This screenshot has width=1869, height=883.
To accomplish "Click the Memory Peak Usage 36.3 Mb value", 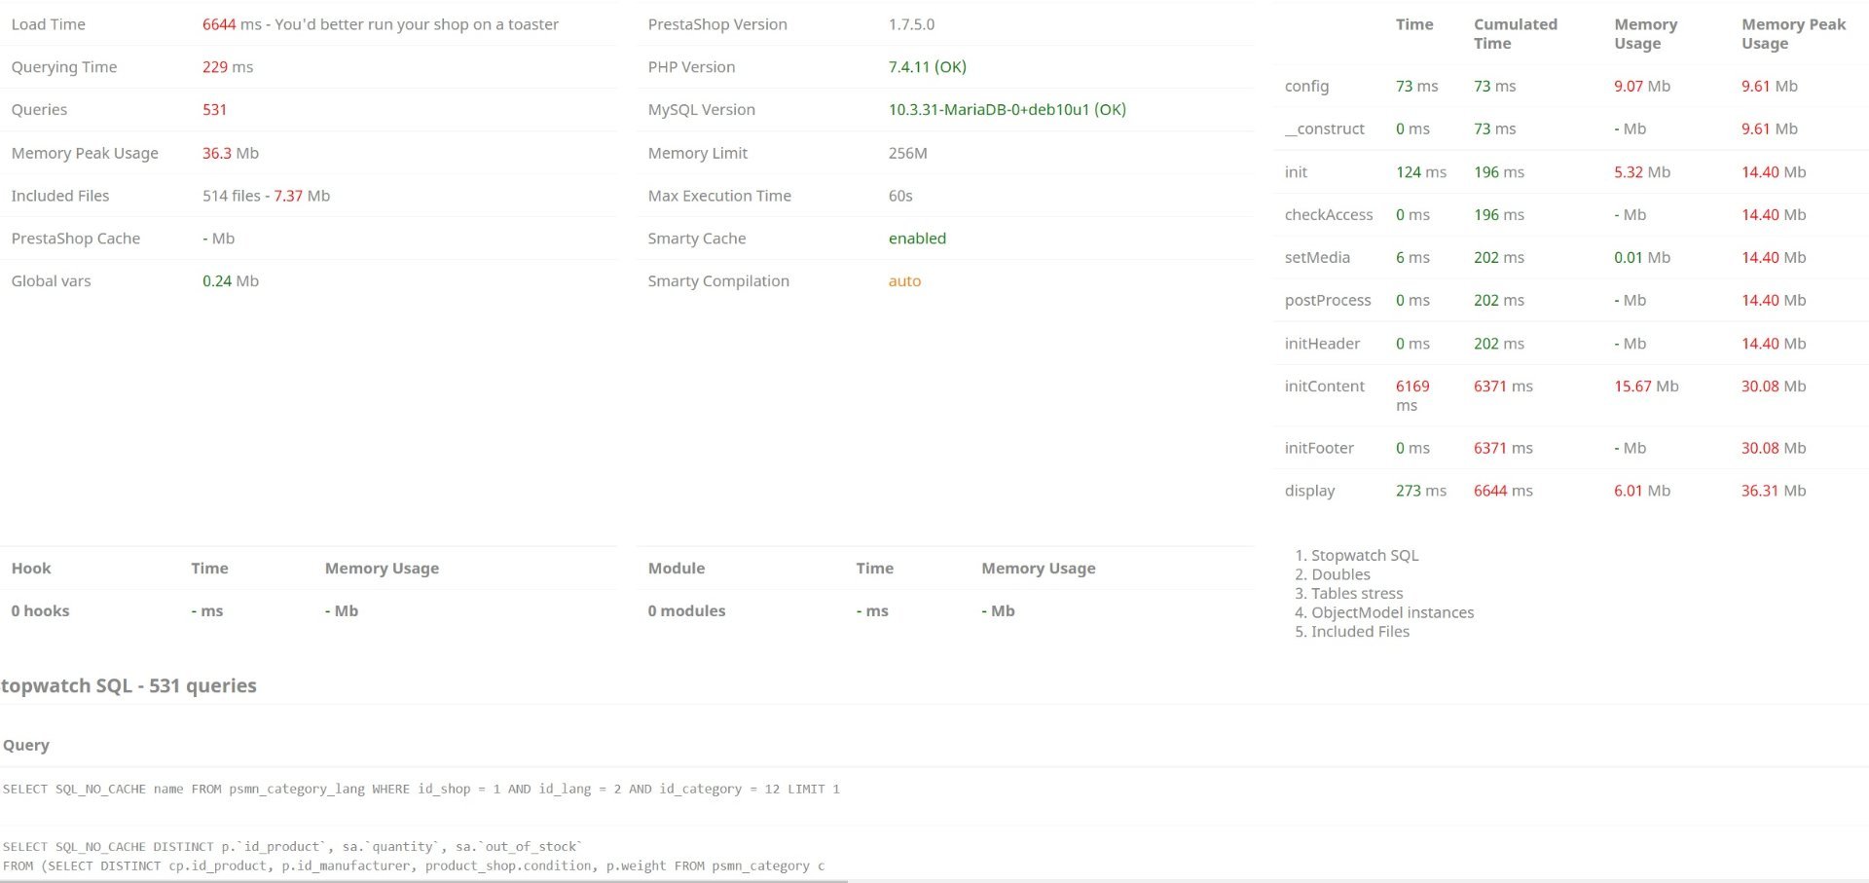I will [x=231, y=153].
